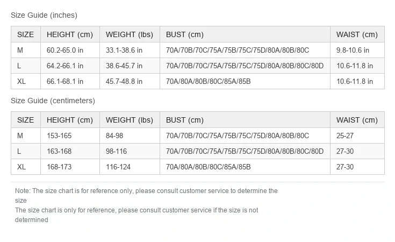Click the 153-165 height cell
The width and height of the screenshot is (395, 242).
(x=70, y=136)
